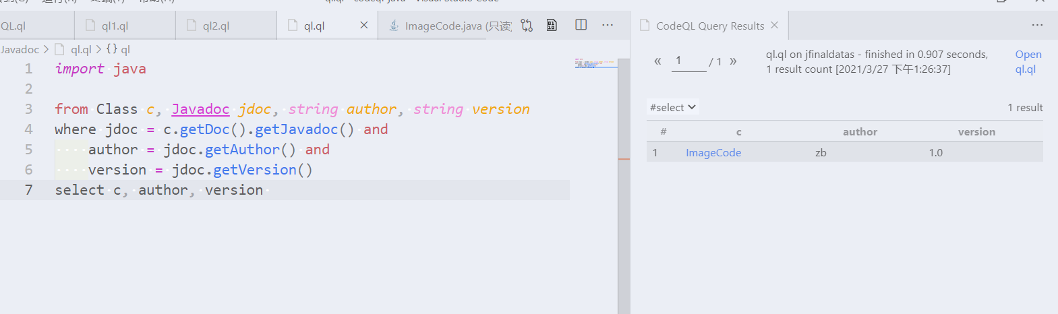Open the #select result set dropdown
This screenshot has width=1058, height=314.
click(x=673, y=107)
